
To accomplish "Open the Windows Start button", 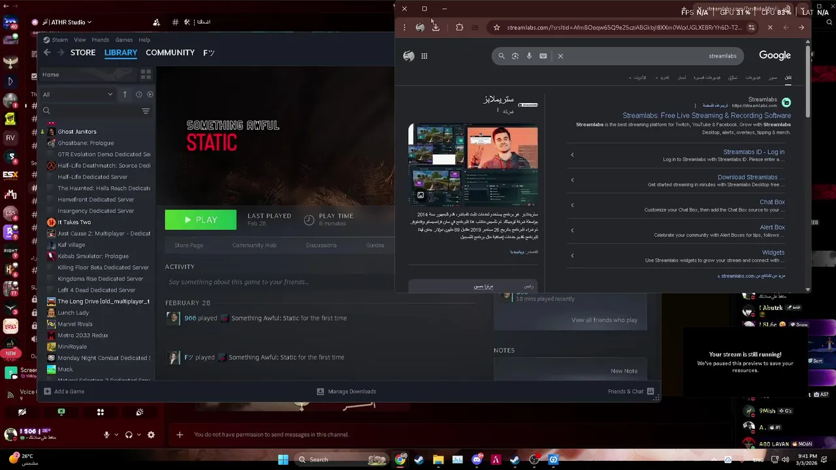I will point(283,460).
